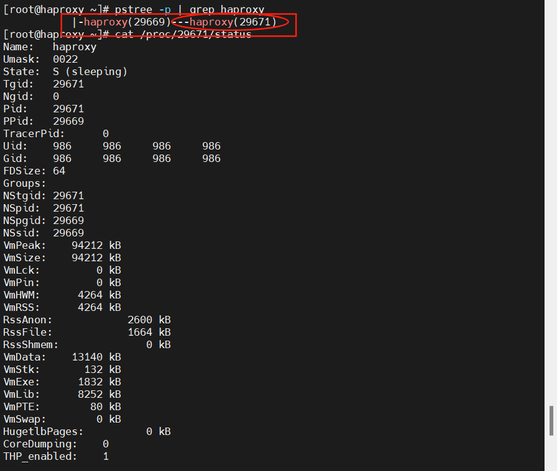Click the 'Name: haproxy' line
Viewport: 557px width, 471px height.
[50, 47]
